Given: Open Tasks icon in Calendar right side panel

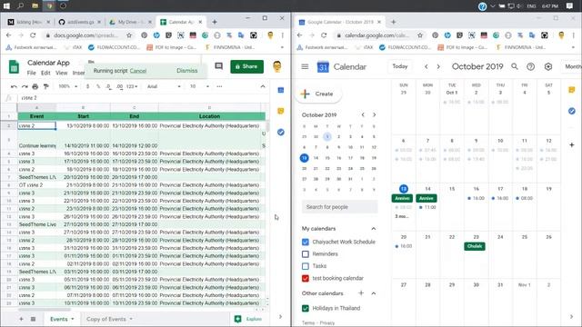Looking at the screenshot, I should (x=572, y=111).
